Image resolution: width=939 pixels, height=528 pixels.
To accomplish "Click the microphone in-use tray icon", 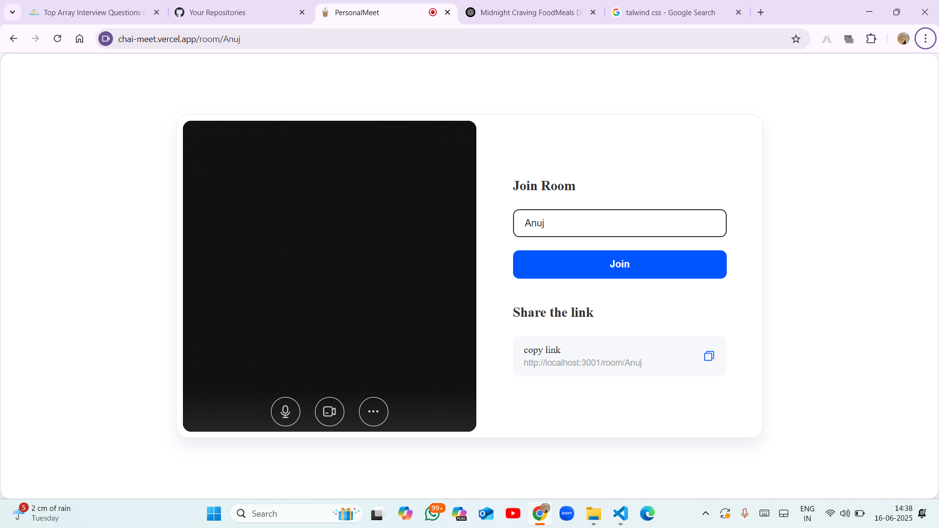I will pos(744,513).
